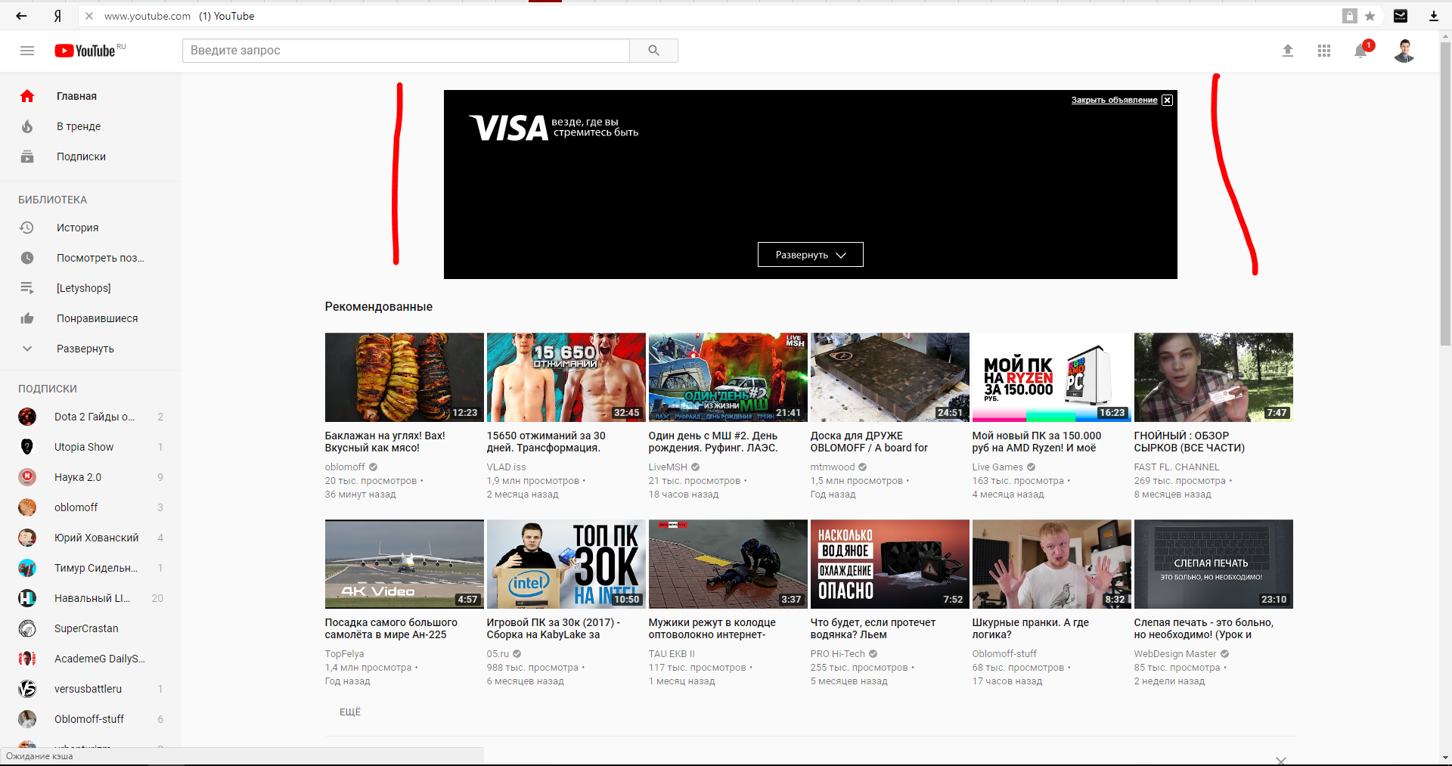This screenshot has height=766, width=1452.
Task: Show more recommended videos with ЕЩЁ
Action: pos(350,712)
